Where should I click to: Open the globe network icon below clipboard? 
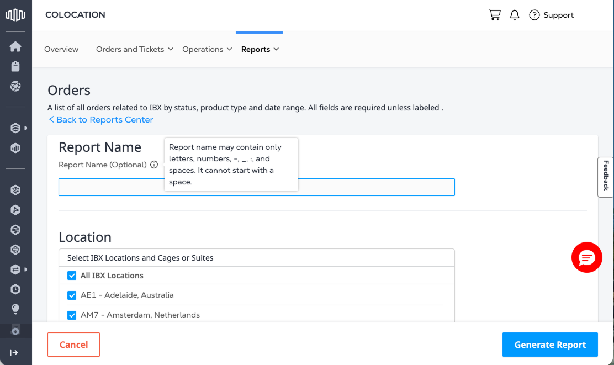pyautogui.click(x=15, y=86)
